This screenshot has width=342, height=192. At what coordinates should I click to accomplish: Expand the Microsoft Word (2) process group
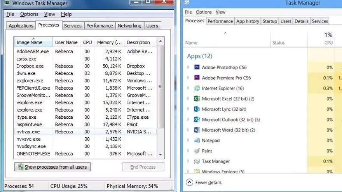pos(188,130)
